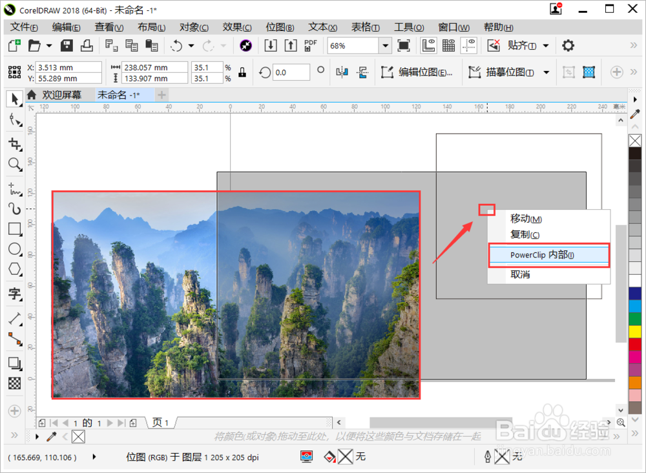Click the New document icon
This screenshot has height=473, width=646.
pos(14,45)
